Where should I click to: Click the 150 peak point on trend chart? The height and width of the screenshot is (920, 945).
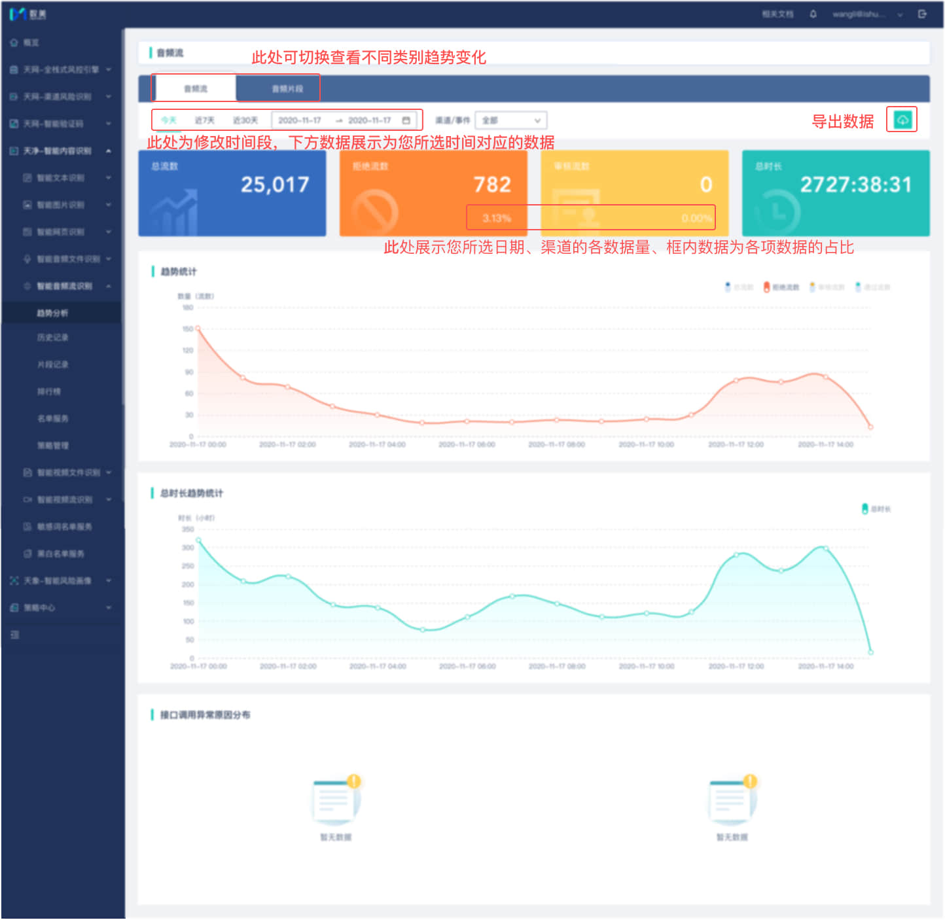[x=198, y=328]
